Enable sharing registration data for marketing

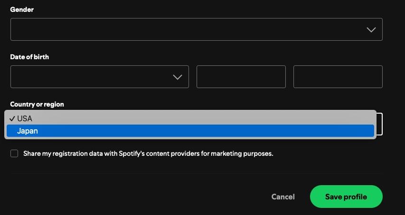(14, 153)
